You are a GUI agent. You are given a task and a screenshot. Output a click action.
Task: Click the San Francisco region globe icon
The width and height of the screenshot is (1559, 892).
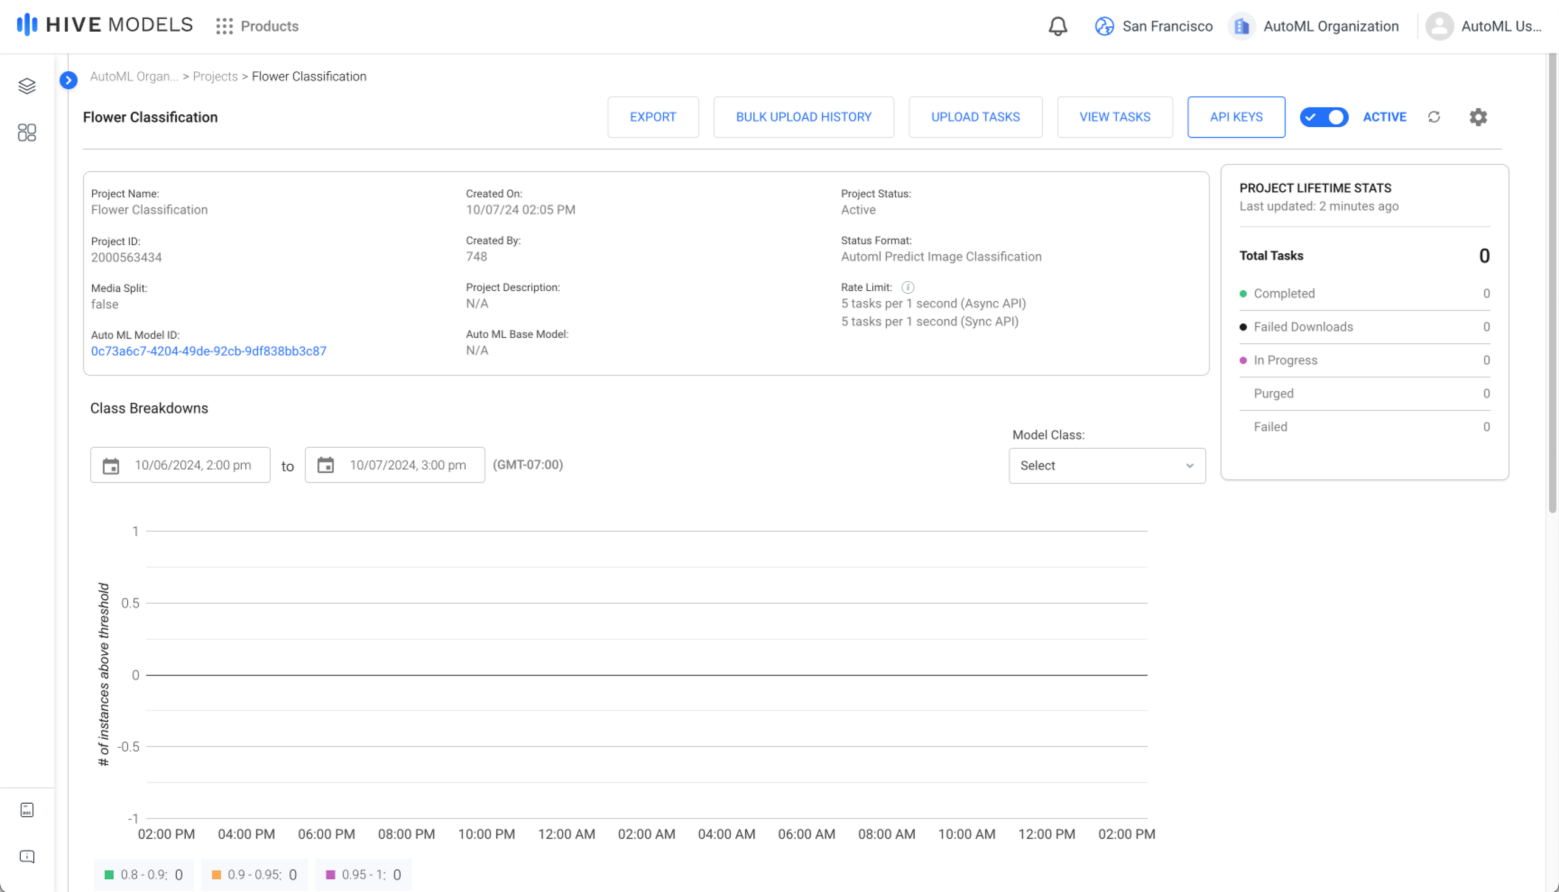point(1104,26)
